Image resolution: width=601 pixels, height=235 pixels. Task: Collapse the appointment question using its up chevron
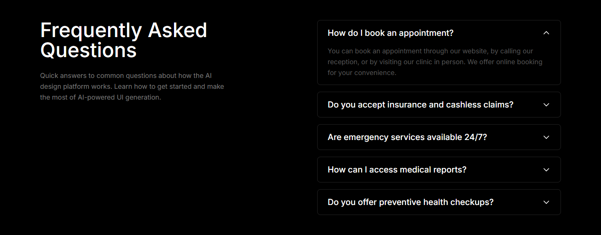point(546,33)
